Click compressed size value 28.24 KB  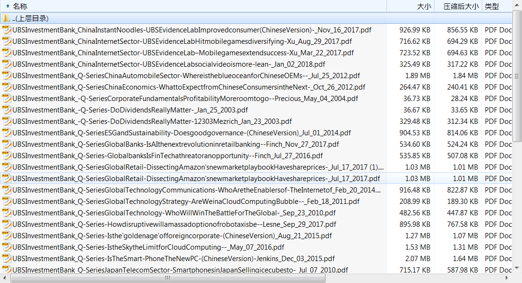point(464,99)
